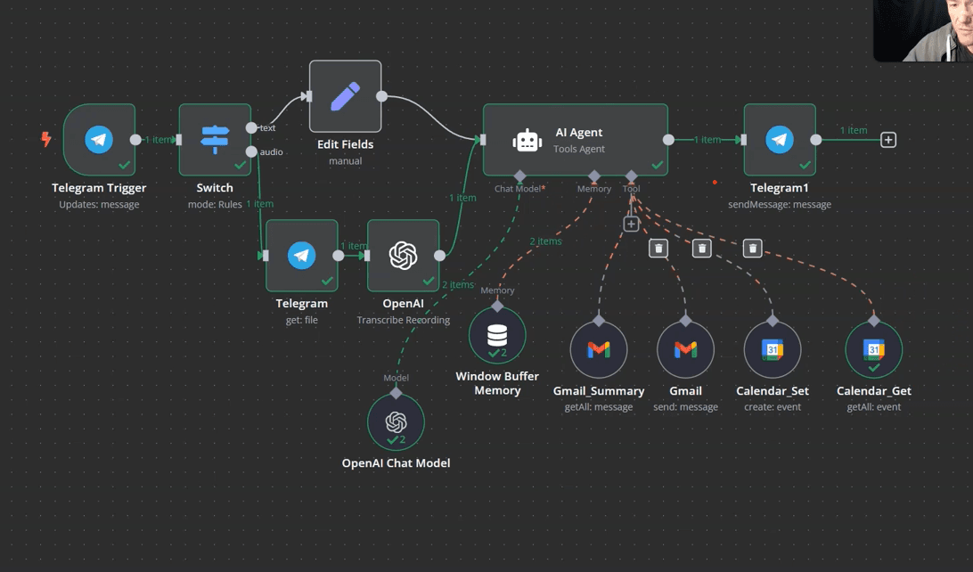Open the Telegram get file node

point(301,255)
